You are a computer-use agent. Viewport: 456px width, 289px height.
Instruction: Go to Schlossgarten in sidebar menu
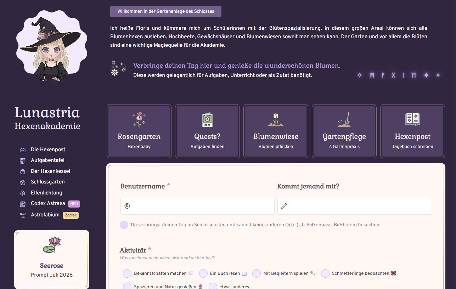47,182
